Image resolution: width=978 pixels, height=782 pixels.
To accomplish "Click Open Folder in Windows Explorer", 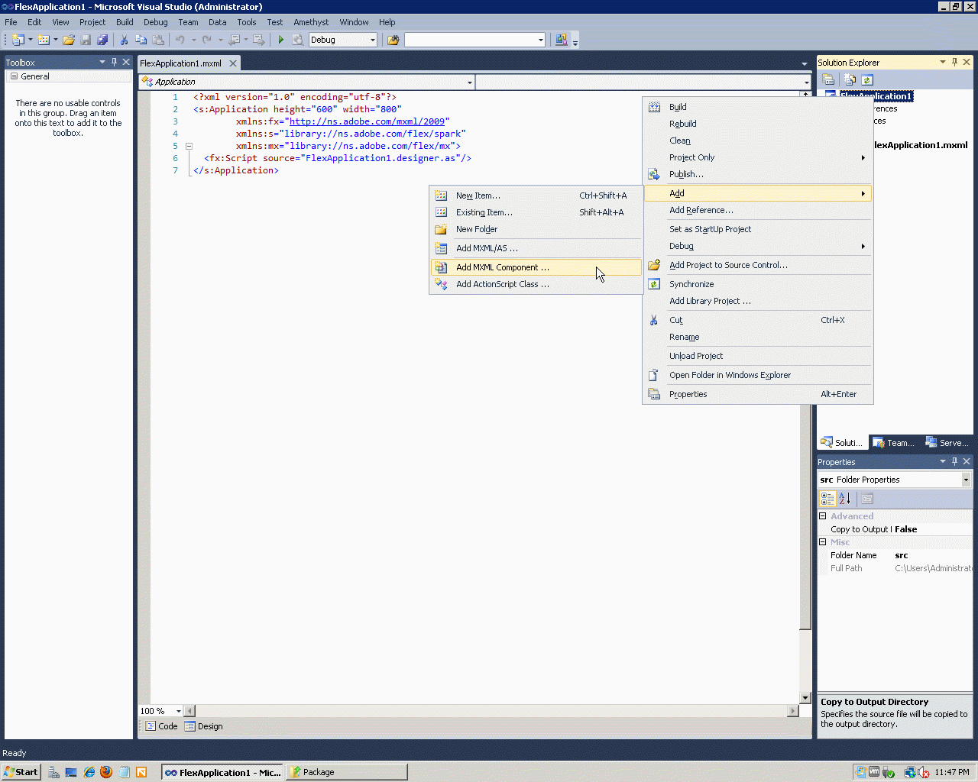I will [758, 375].
